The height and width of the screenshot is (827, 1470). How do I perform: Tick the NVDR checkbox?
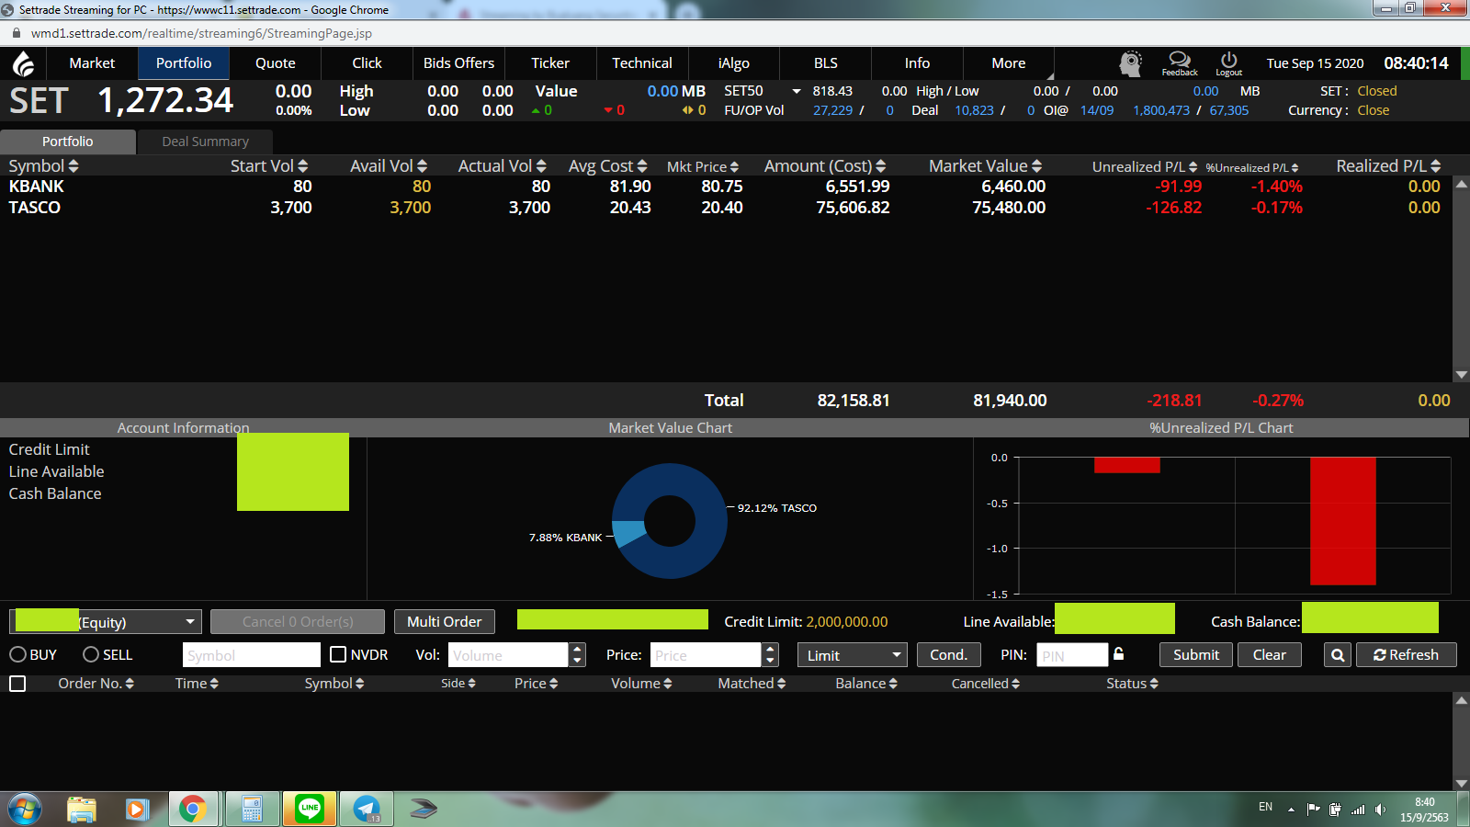pyautogui.click(x=338, y=654)
